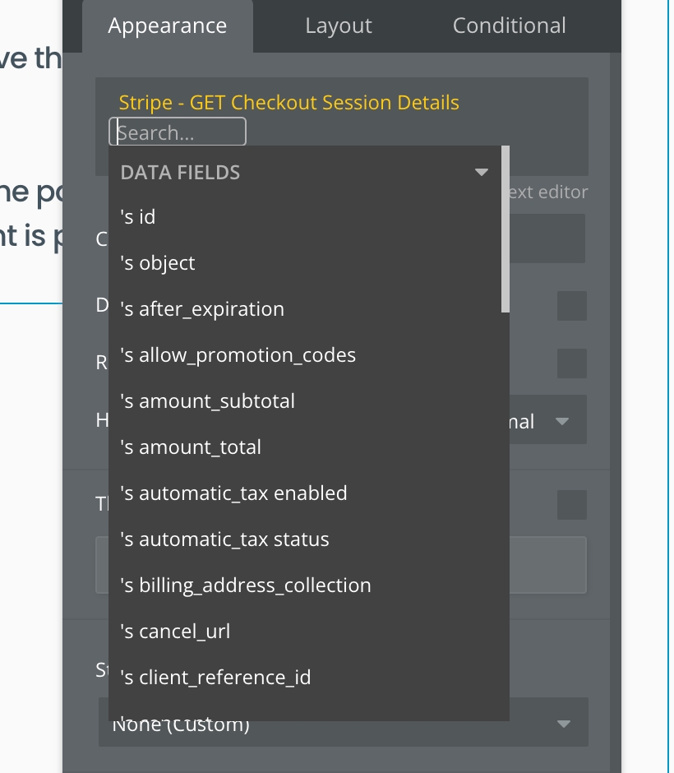Toggle the checkbox on the row starting with R
This screenshot has height=773, width=674.
(571, 363)
